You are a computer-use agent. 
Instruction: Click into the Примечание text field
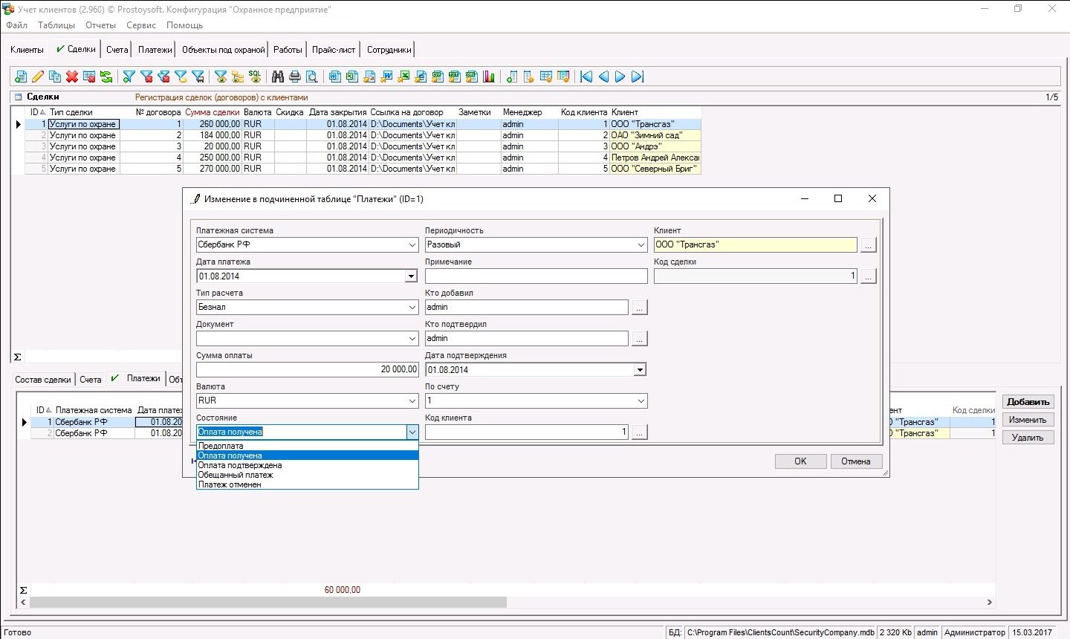(536, 276)
